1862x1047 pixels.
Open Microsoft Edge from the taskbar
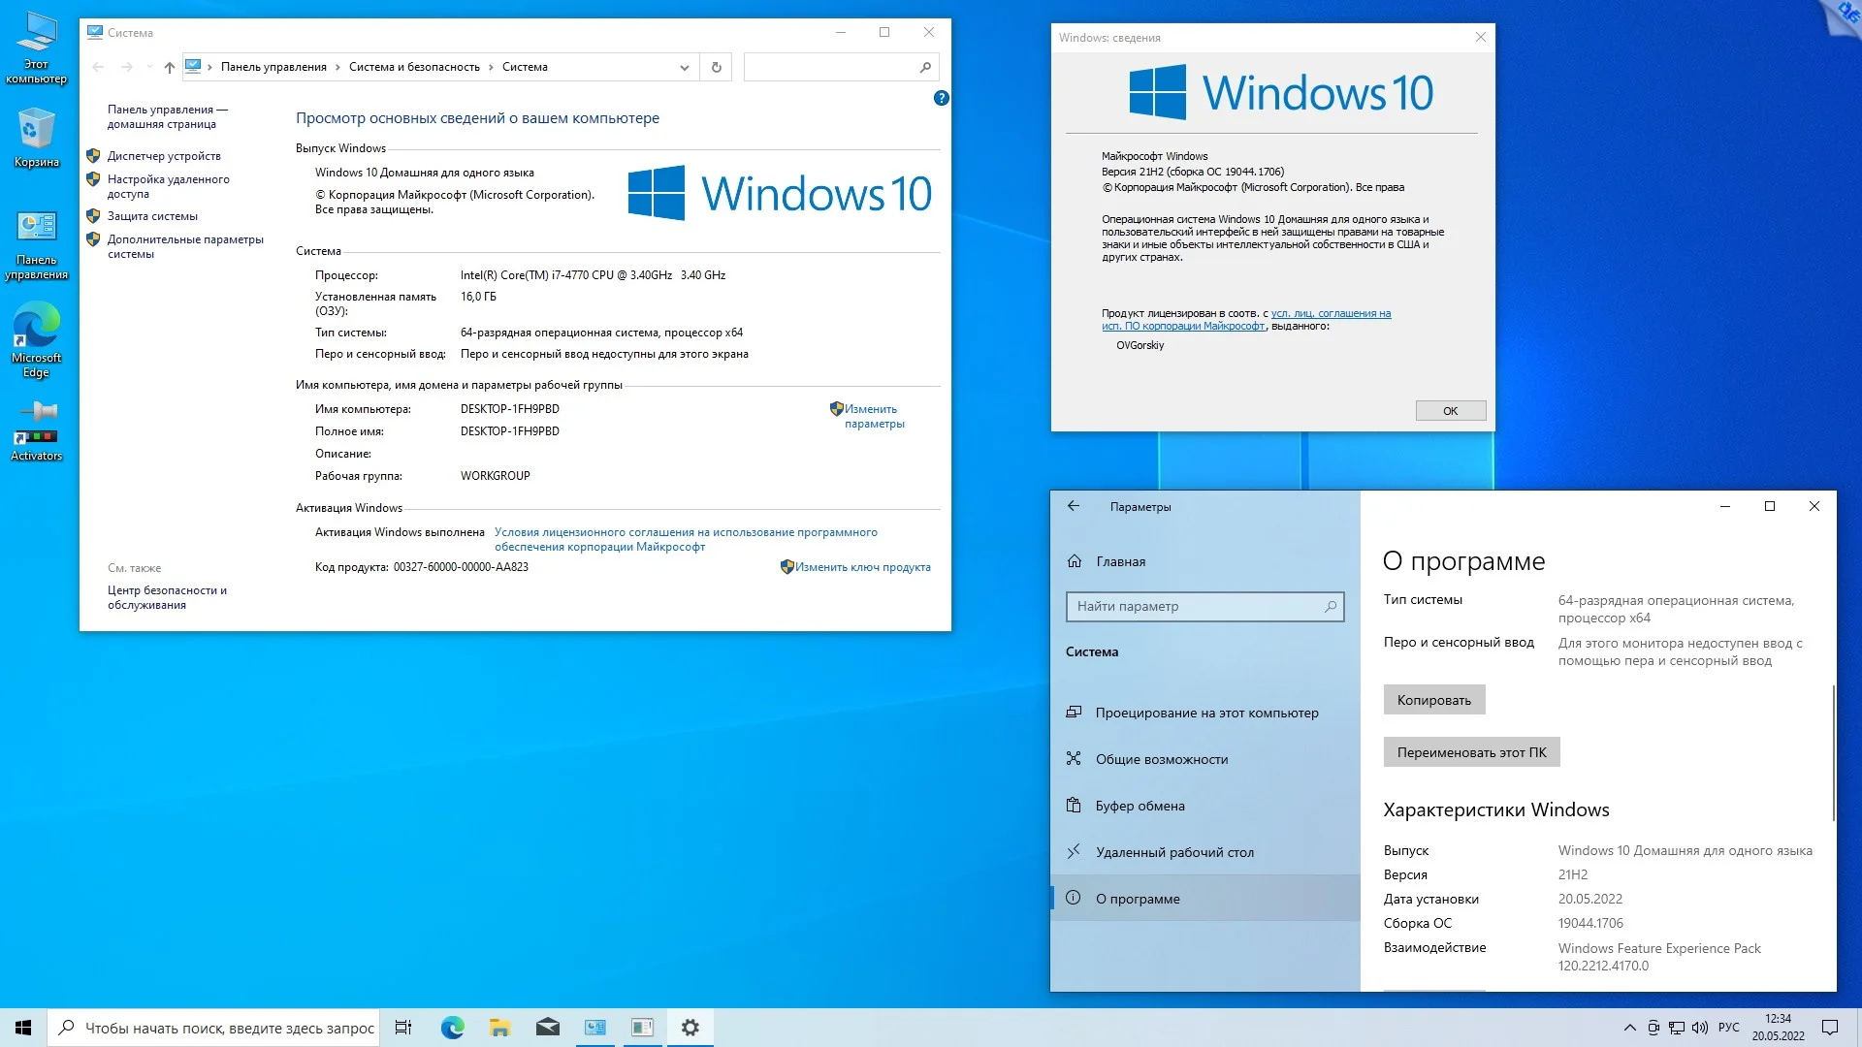[452, 1028]
